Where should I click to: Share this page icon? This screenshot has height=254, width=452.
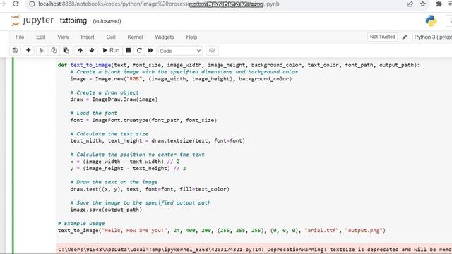[410, 4]
